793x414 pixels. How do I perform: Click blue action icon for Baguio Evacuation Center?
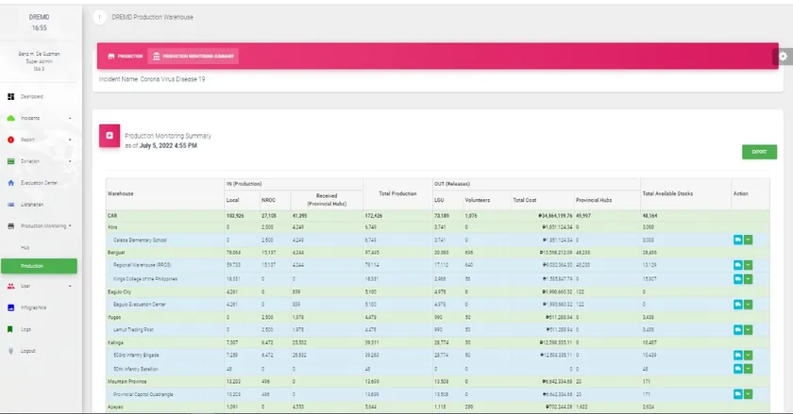click(x=738, y=305)
